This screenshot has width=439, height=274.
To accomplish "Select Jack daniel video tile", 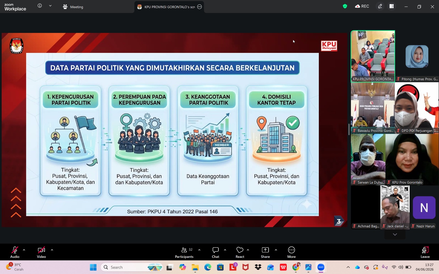I will 395,207.
